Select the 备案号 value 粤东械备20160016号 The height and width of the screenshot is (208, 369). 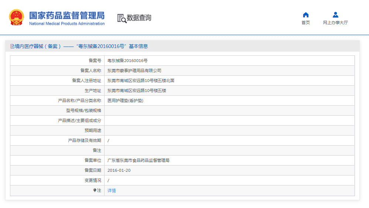click(x=127, y=61)
